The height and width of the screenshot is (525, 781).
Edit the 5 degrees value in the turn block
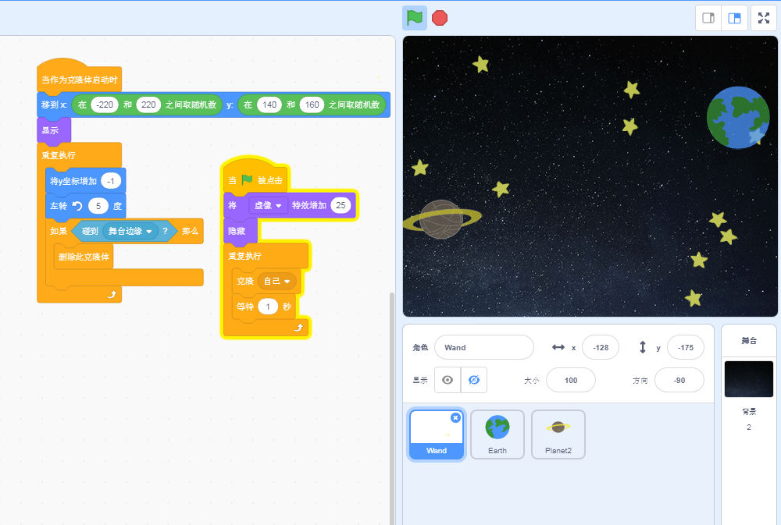pyautogui.click(x=98, y=206)
